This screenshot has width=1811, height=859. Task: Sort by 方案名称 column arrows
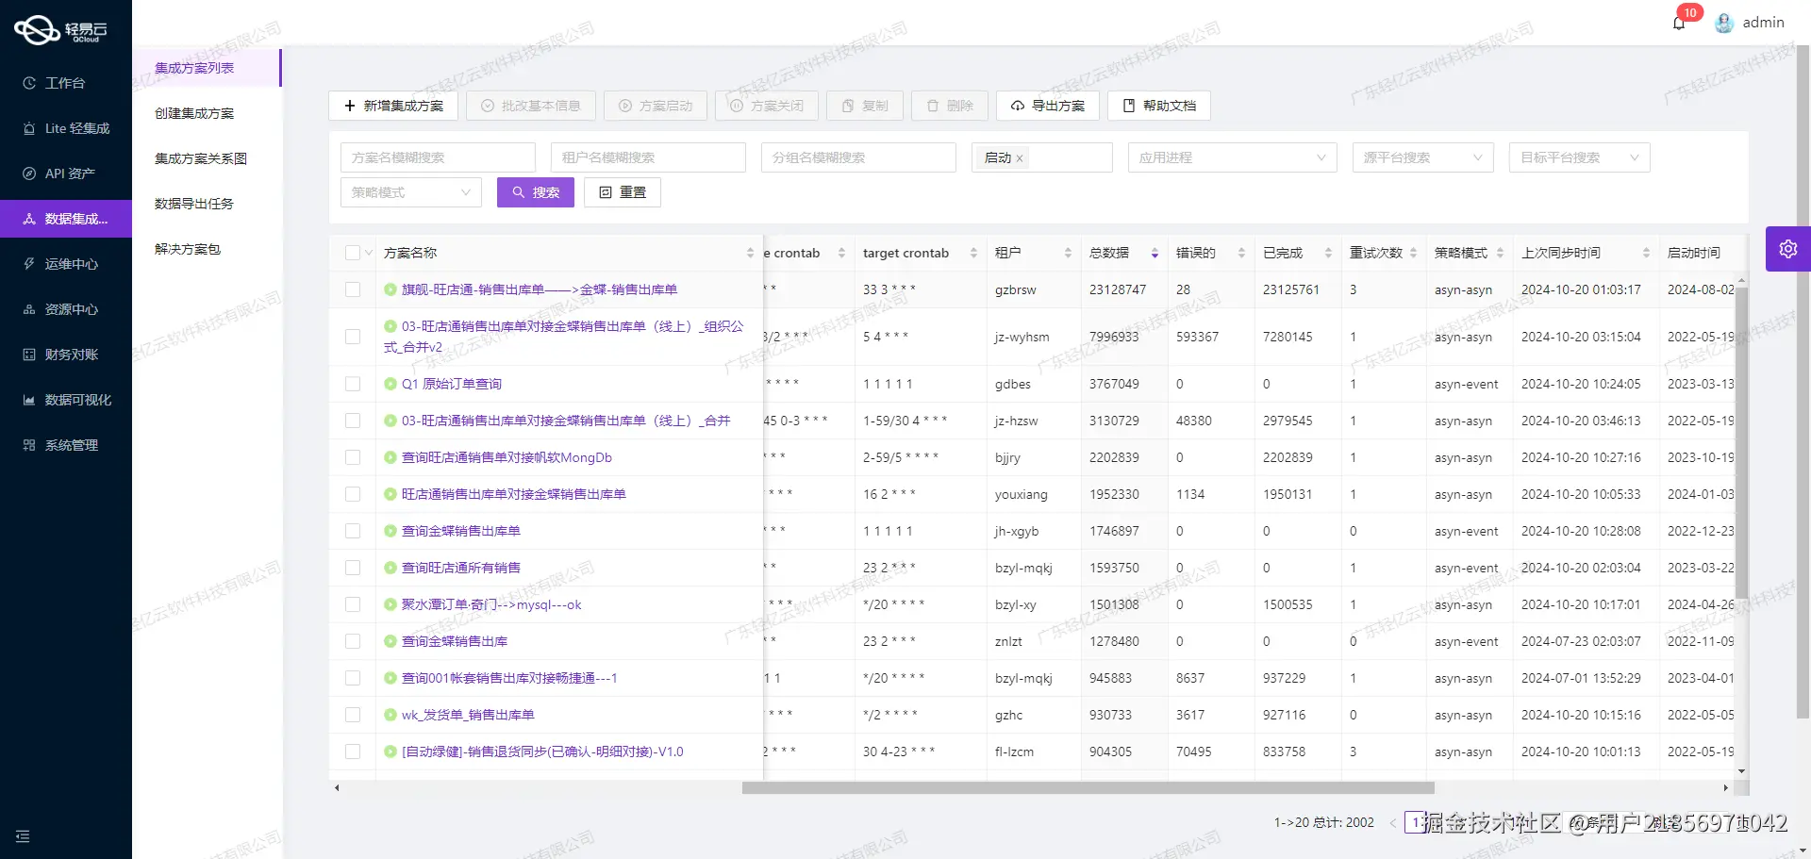click(750, 253)
